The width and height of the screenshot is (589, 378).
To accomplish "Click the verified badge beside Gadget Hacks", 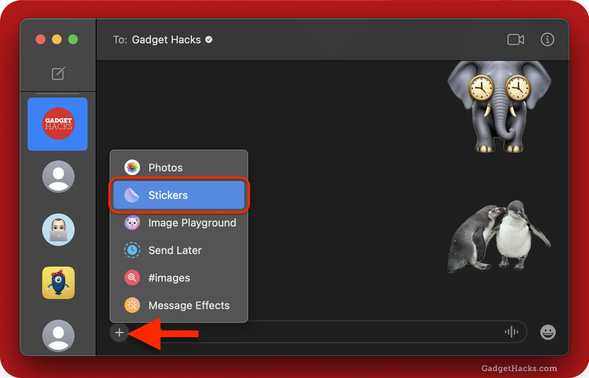I will point(209,40).
